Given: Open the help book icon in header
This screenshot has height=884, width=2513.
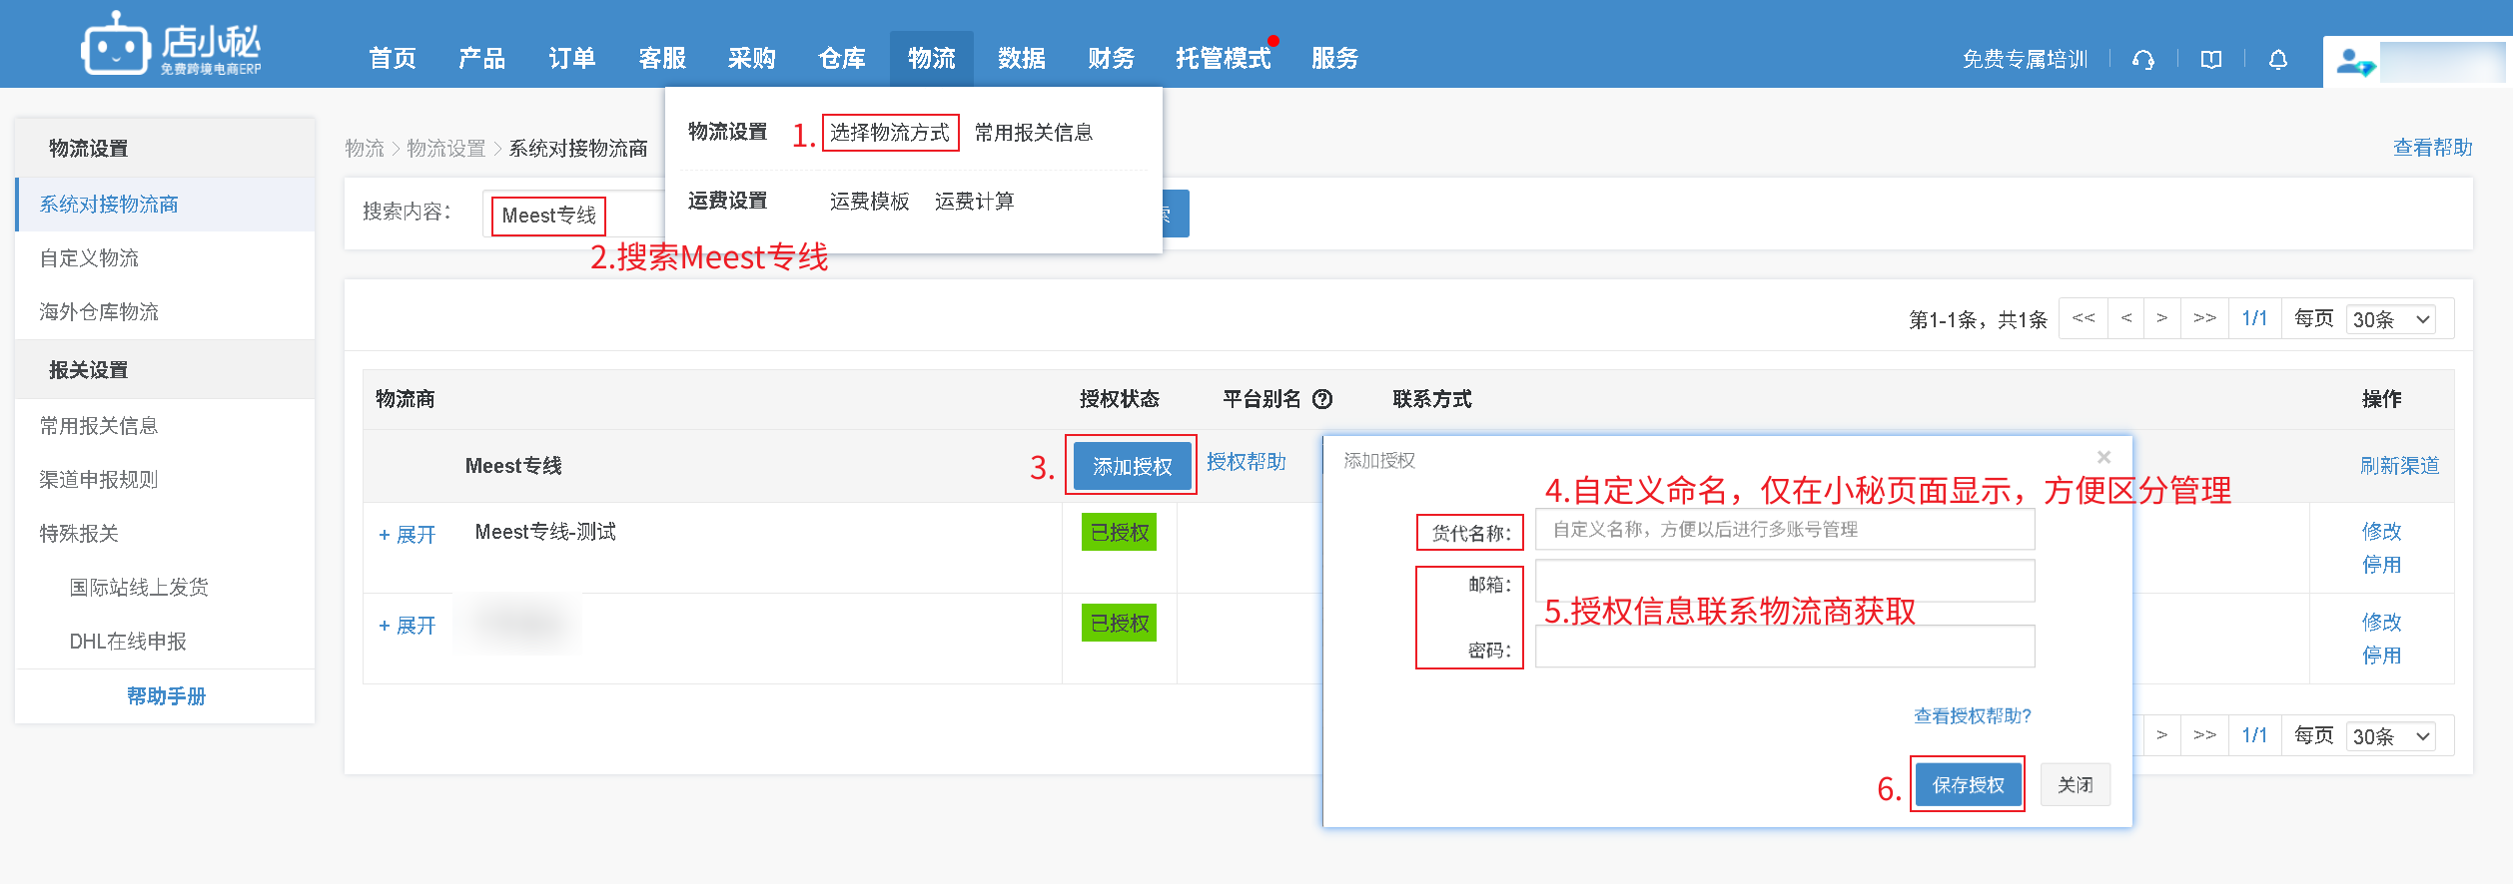Looking at the screenshot, I should click(2210, 60).
